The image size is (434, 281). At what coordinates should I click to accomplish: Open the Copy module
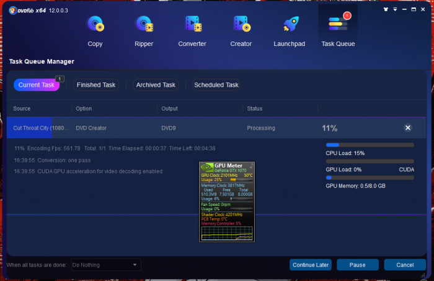click(95, 29)
